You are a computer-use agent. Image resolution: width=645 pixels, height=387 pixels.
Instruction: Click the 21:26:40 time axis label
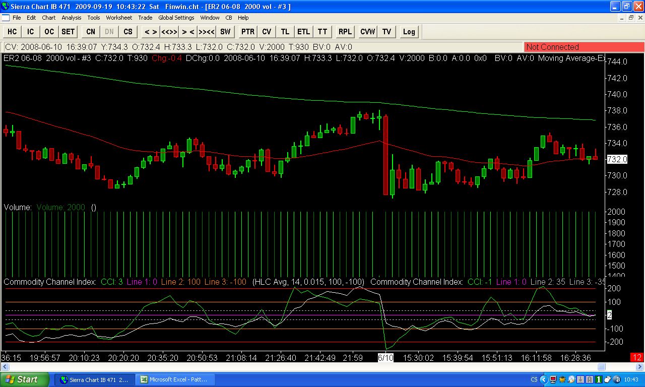pos(280,358)
